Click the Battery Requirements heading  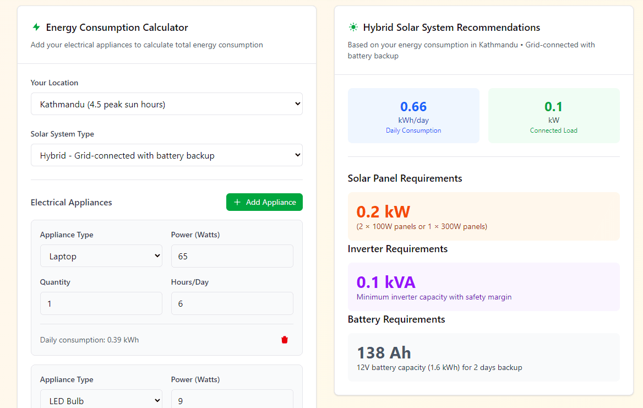click(x=396, y=319)
